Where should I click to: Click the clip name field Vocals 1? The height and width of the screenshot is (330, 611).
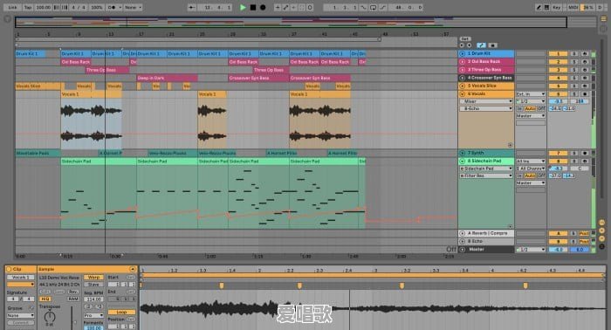coord(20,278)
